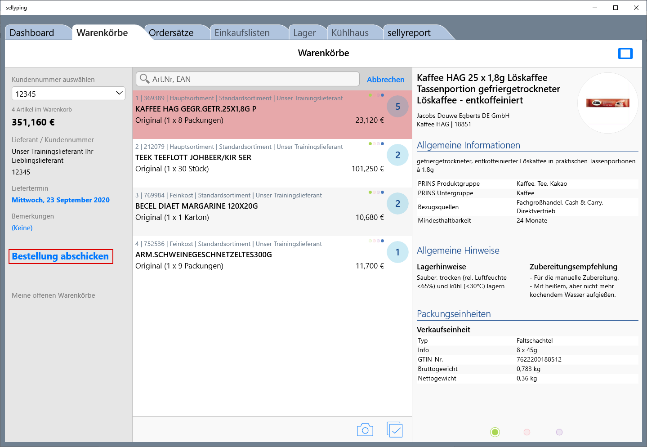The width and height of the screenshot is (647, 447).
Task: Select the pink page indicator dot
Action: click(x=527, y=432)
